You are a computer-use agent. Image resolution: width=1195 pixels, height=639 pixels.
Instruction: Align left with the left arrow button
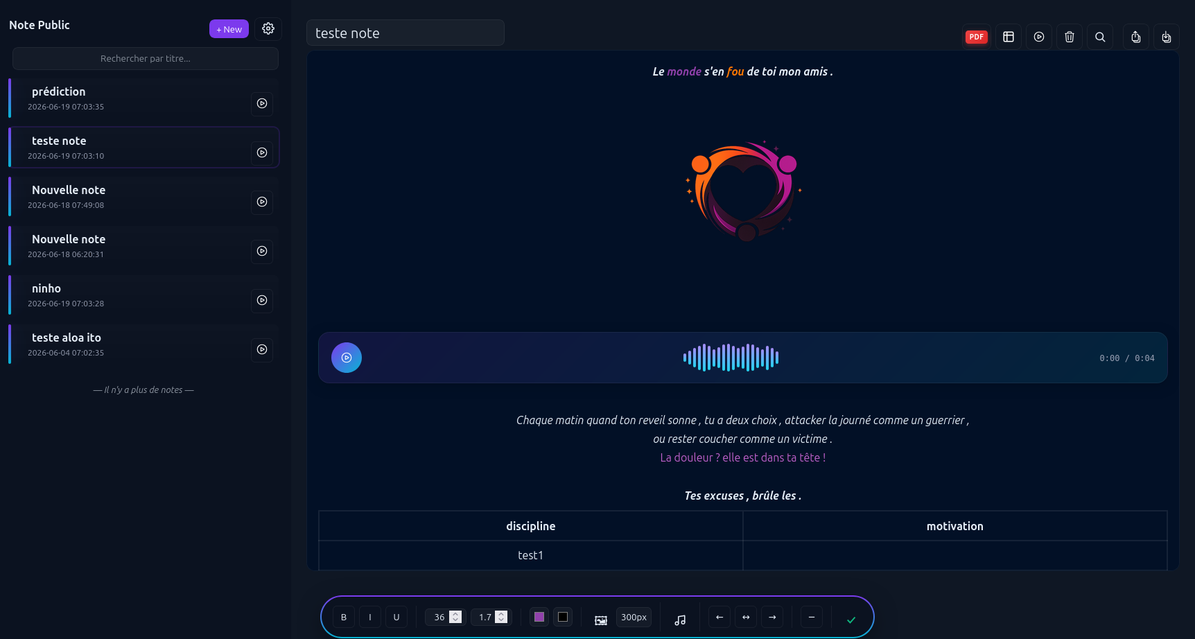click(719, 617)
